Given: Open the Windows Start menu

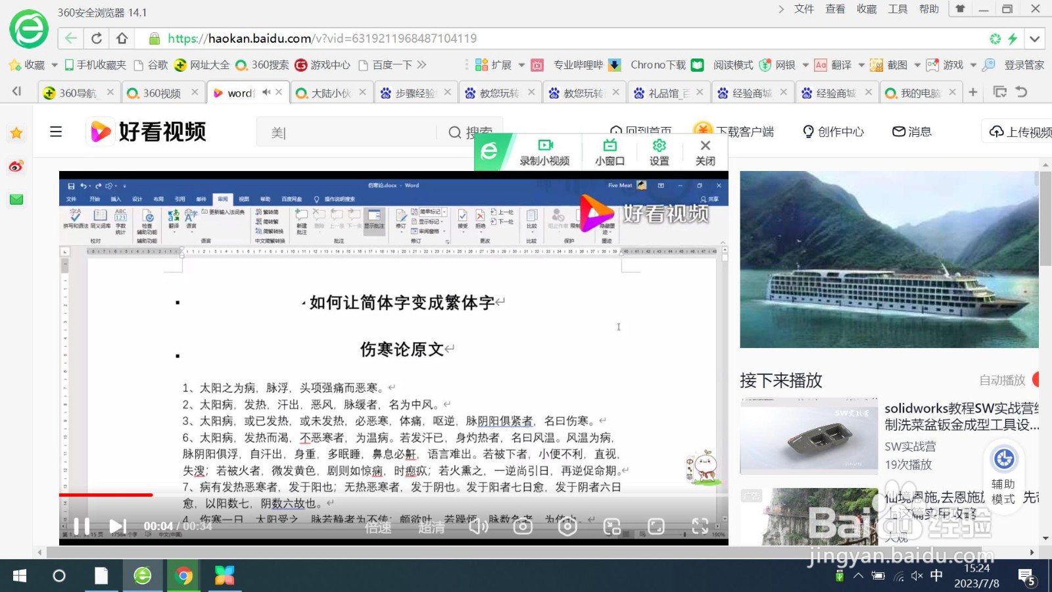Looking at the screenshot, I should click(20, 576).
